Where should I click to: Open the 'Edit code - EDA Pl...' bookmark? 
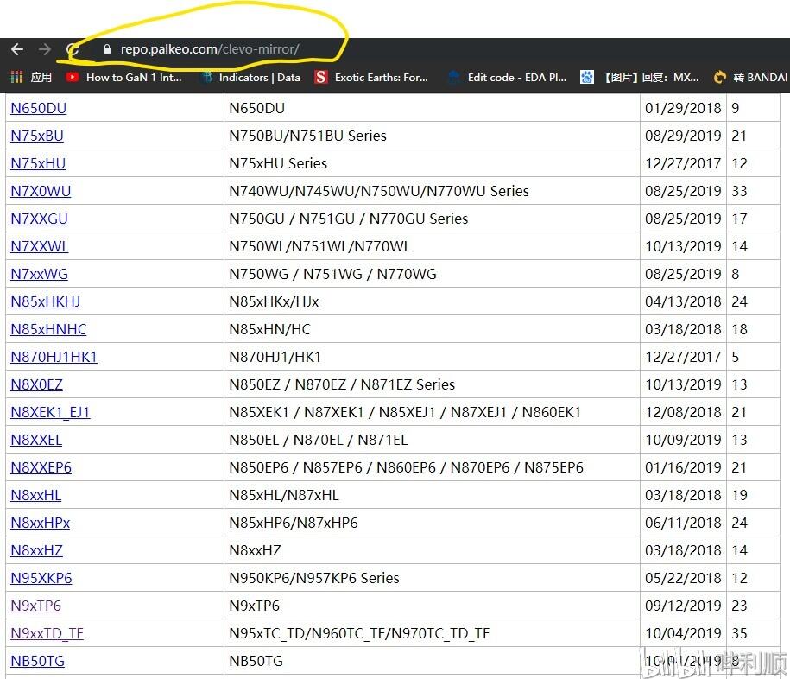508,77
